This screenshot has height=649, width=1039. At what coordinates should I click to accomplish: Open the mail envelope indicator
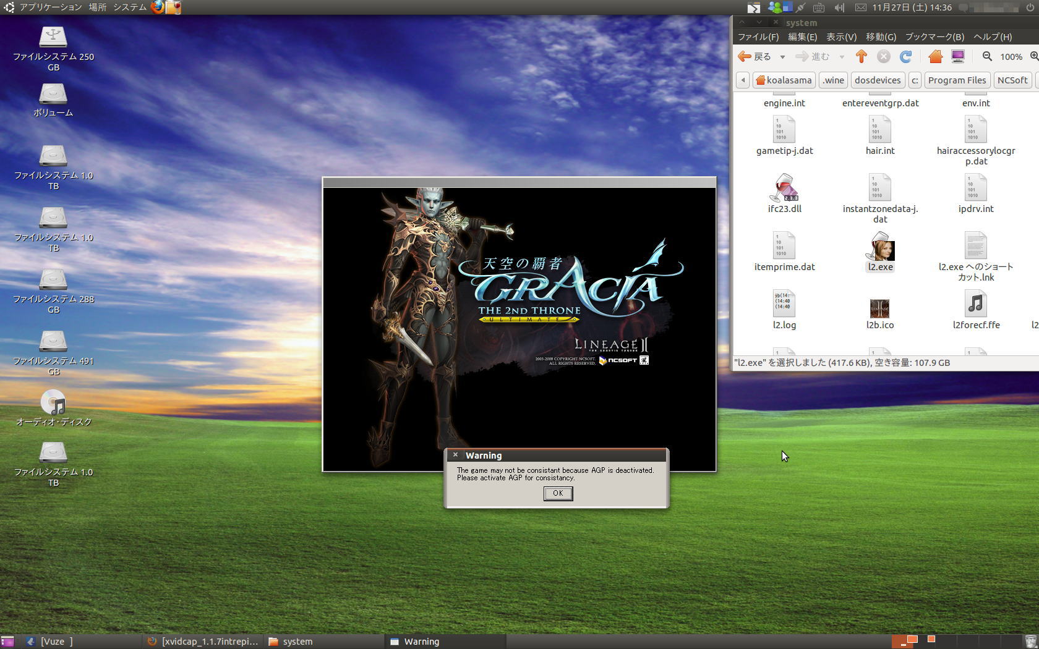pyautogui.click(x=860, y=7)
